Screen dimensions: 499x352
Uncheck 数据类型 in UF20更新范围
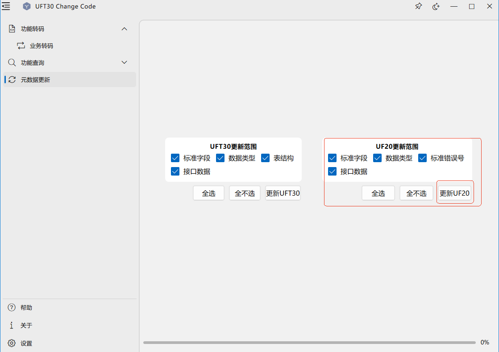pos(378,158)
